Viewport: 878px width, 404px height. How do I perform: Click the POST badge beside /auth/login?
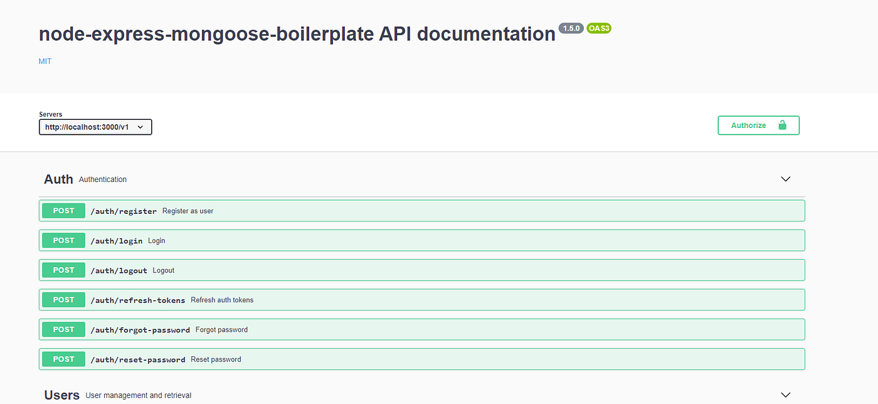pos(63,240)
